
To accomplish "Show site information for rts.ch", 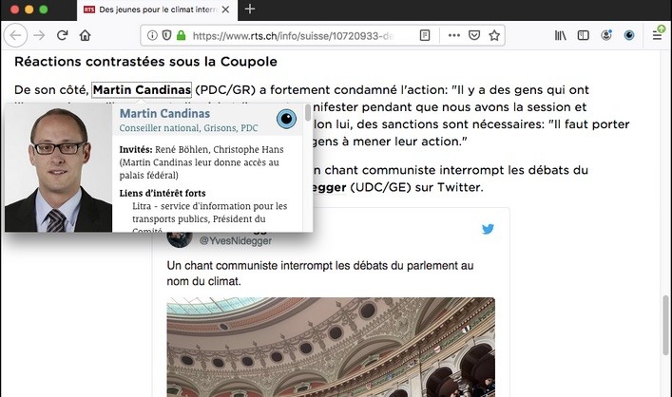I will (152, 35).
